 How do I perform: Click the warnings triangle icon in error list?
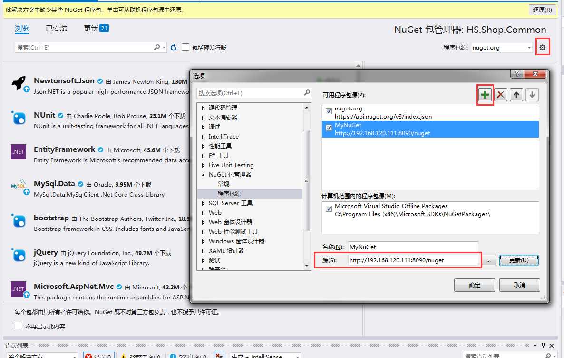(123, 356)
